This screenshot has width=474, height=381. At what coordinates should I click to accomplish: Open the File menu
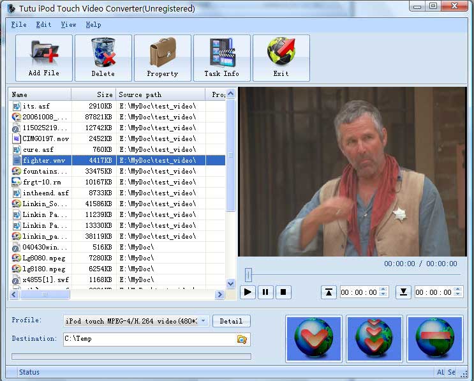tap(19, 24)
